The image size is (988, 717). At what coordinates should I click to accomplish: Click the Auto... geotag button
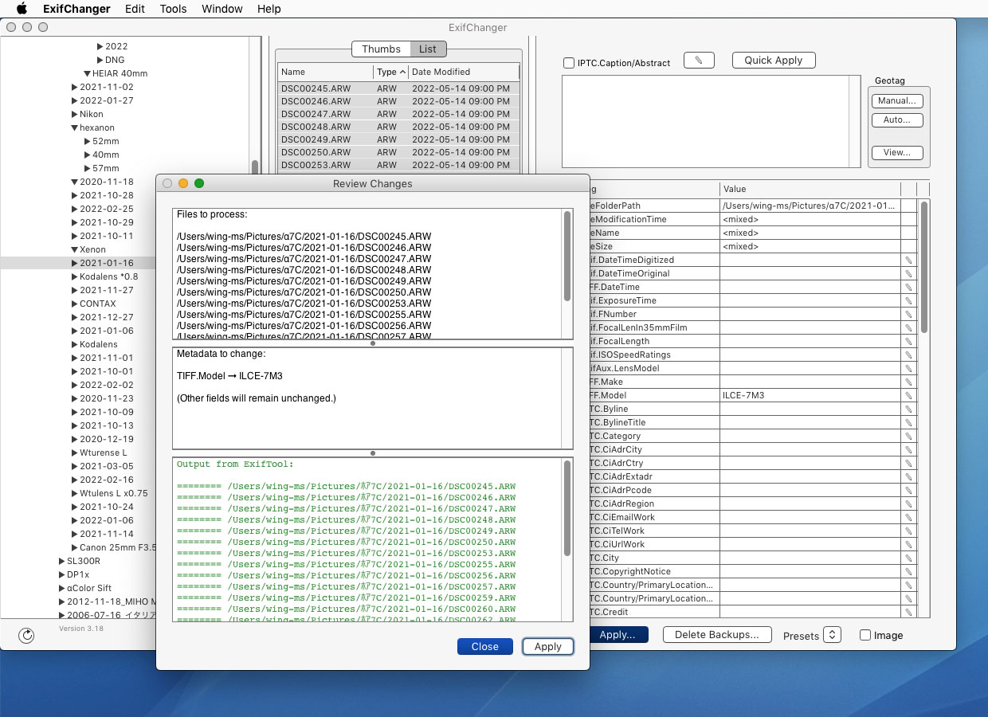(897, 120)
